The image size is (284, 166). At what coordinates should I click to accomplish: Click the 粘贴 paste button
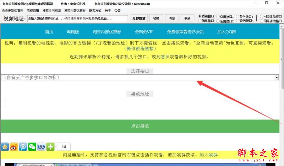click(156, 18)
